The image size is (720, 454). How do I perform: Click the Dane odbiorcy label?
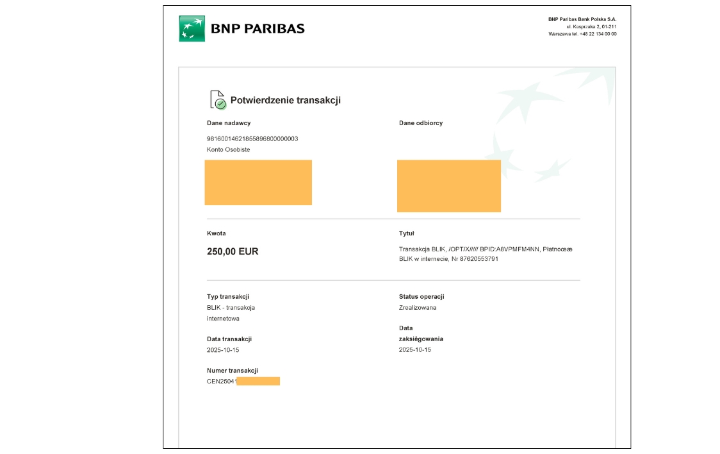pos(421,123)
